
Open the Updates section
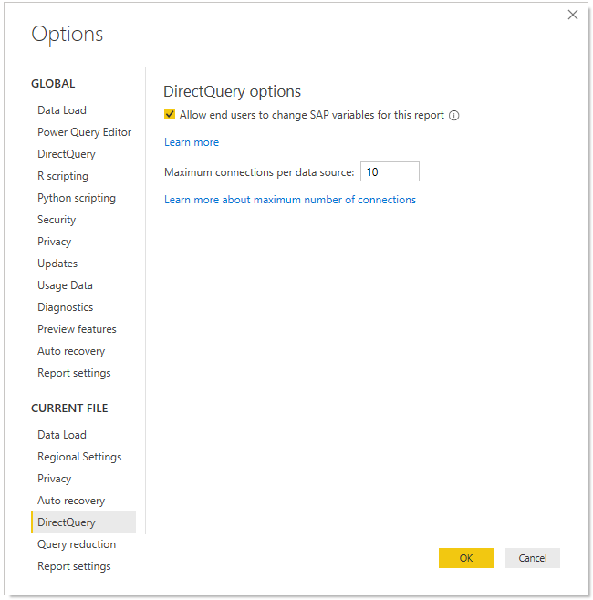tap(57, 264)
